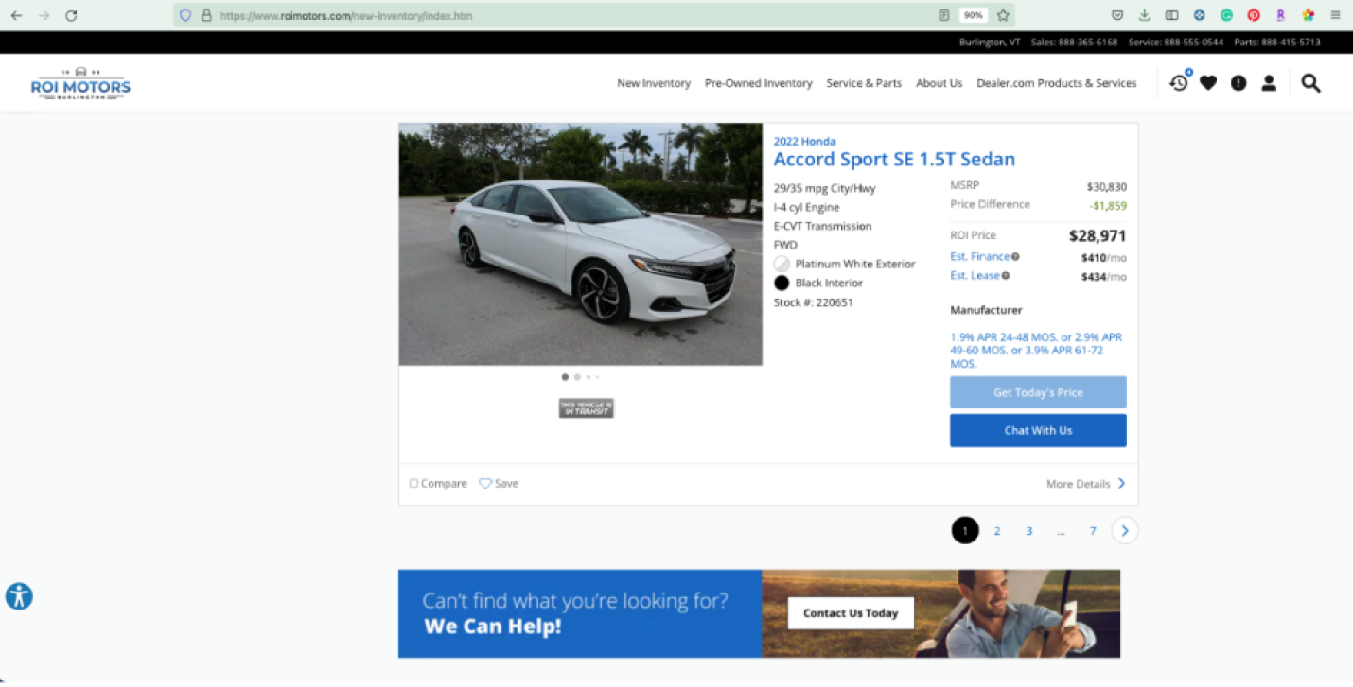Image resolution: width=1353 pixels, height=687 pixels.
Task: Tick the Compare checkbox
Action: tap(413, 483)
